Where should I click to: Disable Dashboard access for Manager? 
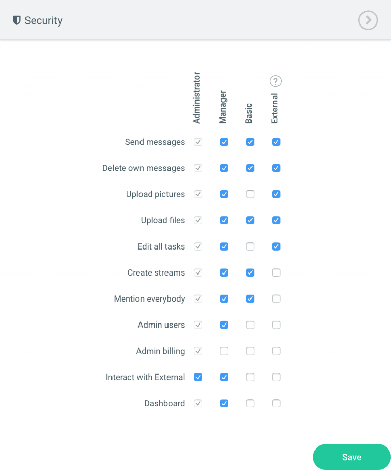pyautogui.click(x=224, y=403)
